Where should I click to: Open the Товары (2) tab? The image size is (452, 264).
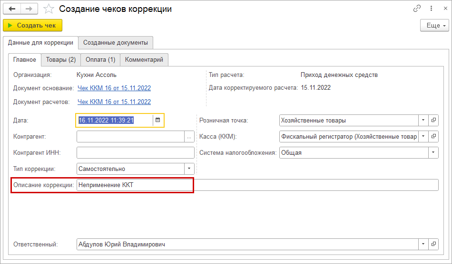(x=61, y=60)
